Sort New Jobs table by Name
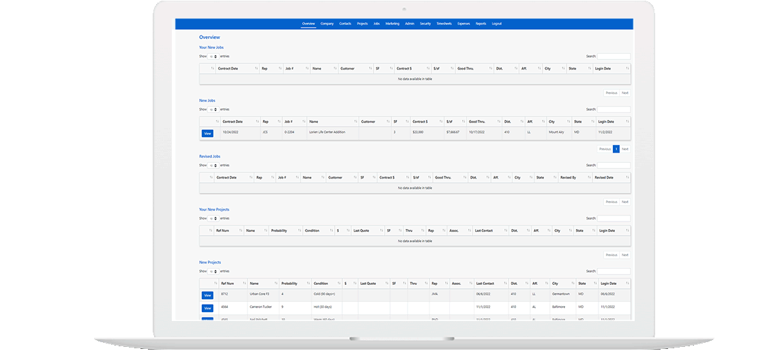The height and width of the screenshot is (351, 784). (333, 121)
